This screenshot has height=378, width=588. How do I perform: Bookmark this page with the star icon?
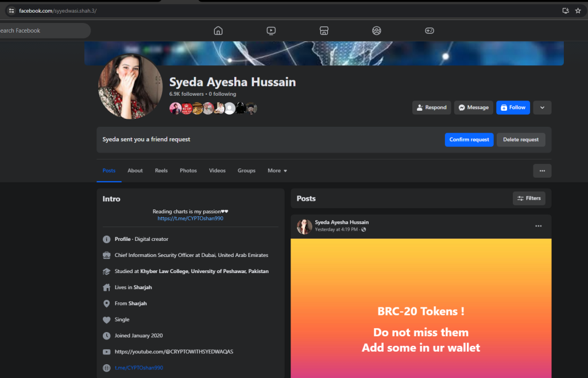pyautogui.click(x=578, y=10)
